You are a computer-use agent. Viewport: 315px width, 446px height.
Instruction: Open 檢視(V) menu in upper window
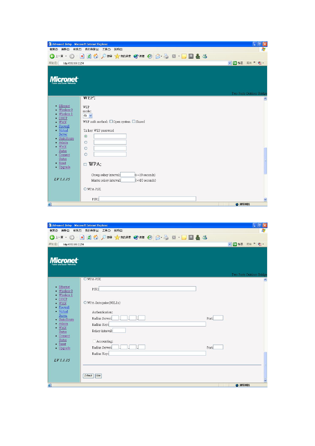[77, 50]
